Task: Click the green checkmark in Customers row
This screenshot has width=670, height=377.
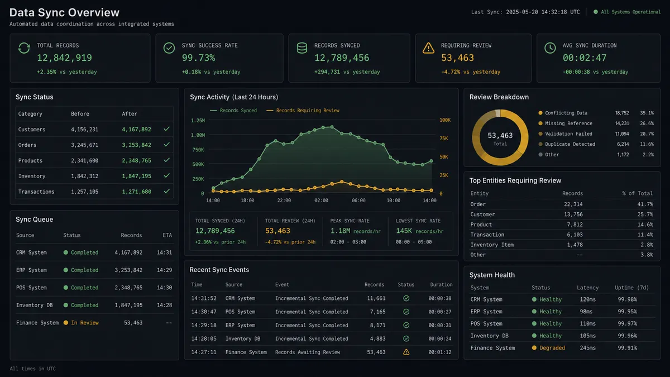Action: (166, 129)
